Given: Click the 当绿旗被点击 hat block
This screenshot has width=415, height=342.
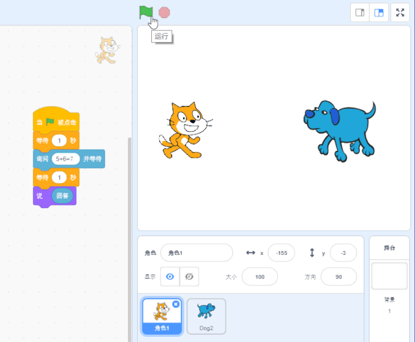Looking at the screenshot, I should pyautogui.click(x=56, y=121).
